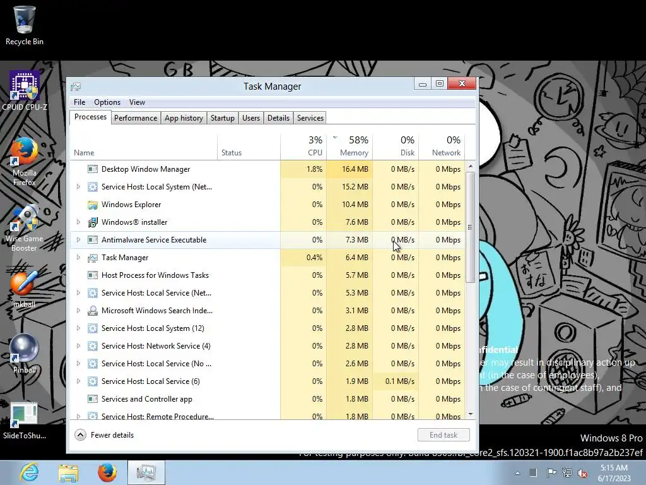Select the 16.4 MB memory cell
Screen dimensions: 646x485
(x=349, y=169)
